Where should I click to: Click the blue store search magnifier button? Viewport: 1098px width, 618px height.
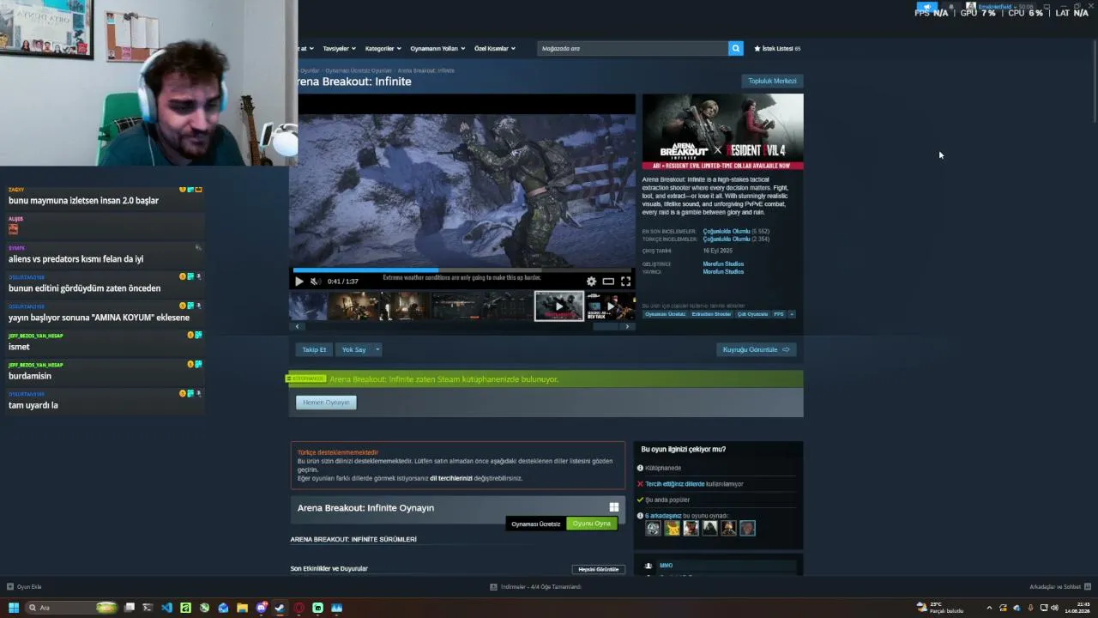tap(735, 48)
